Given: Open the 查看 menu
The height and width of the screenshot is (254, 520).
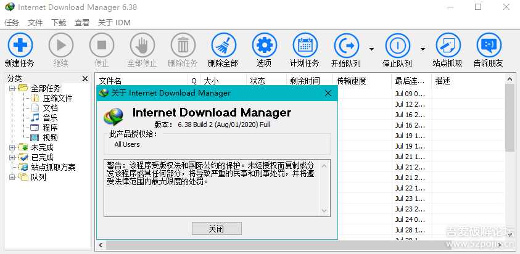Looking at the screenshot, I should 82,23.
